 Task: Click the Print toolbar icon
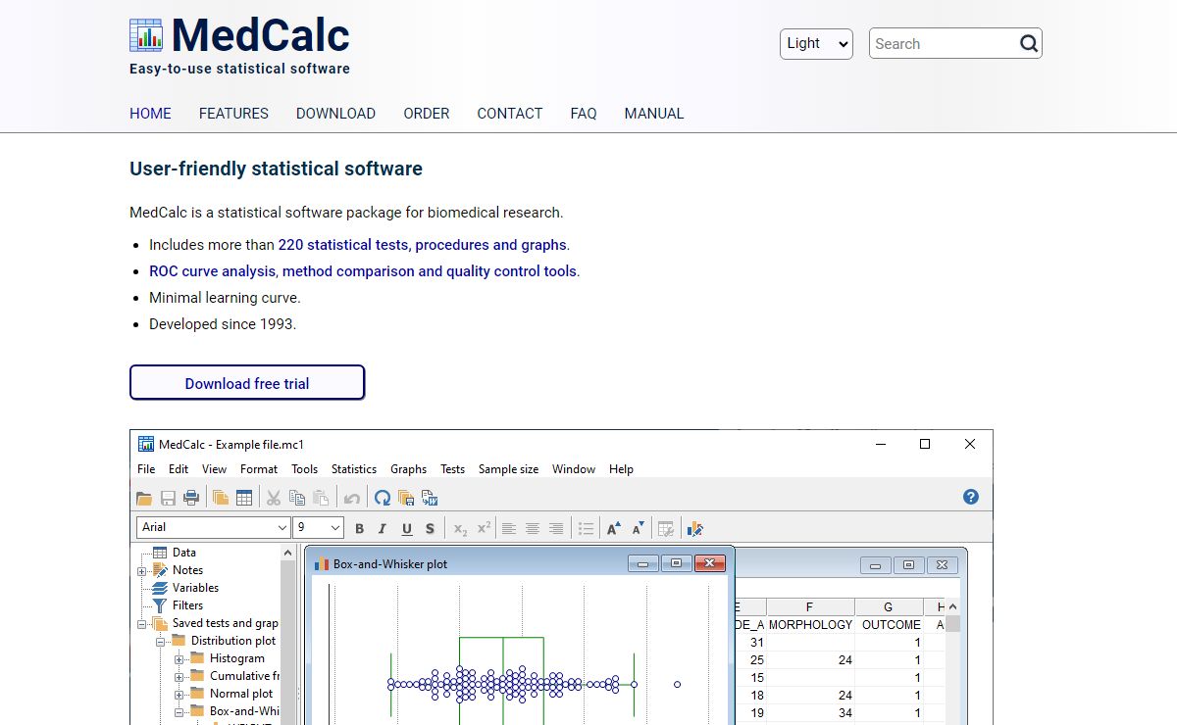(191, 498)
